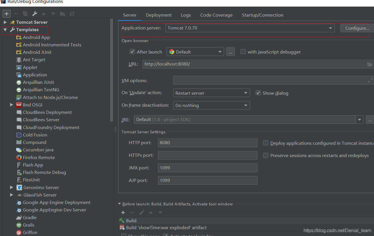Expand the Geronimo Server node

click(x=11, y=187)
